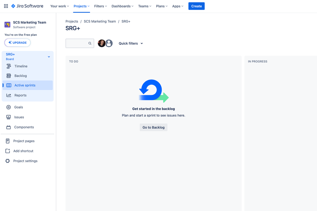
Task: Open the Dashboards menu
Action: (x=122, y=6)
